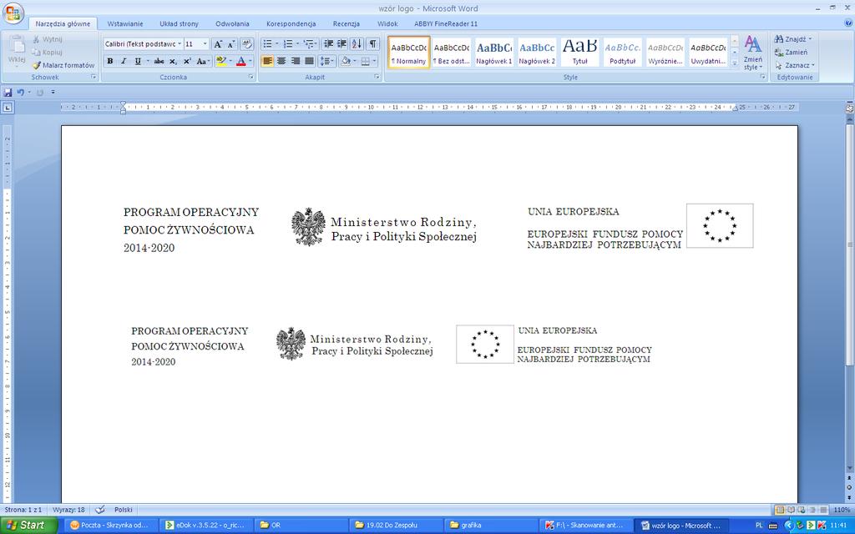The width and height of the screenshot is (855, 534).
Task: Expand the styles gallery More arrow
Action: pyautogui.click(x=735, y=63)
